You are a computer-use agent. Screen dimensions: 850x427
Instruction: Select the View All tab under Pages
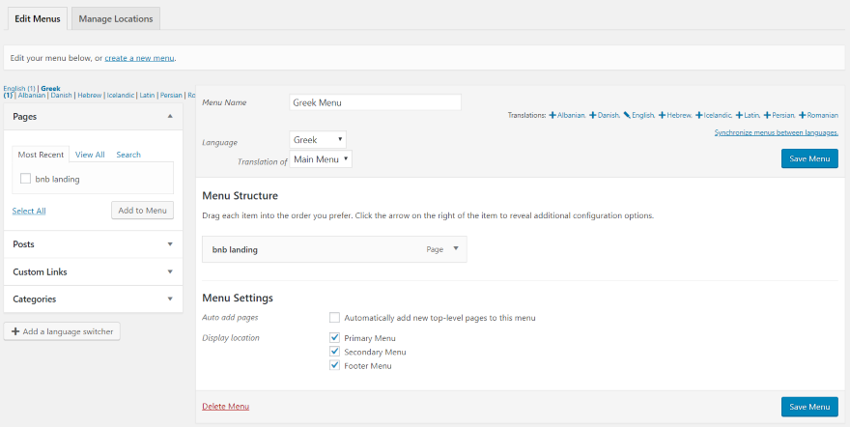coord(90,155)
